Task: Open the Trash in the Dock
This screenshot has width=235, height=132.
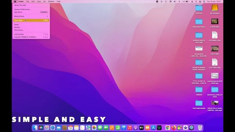Action: (200, 128)
